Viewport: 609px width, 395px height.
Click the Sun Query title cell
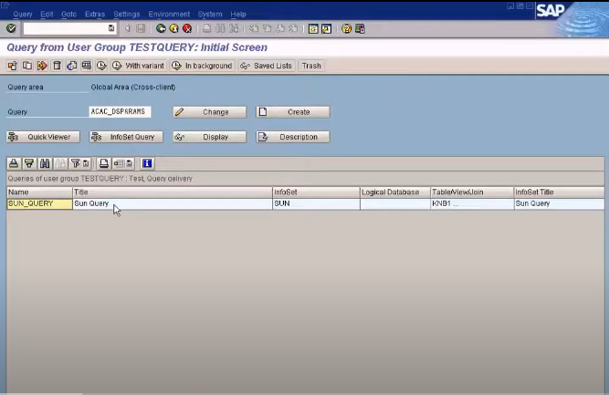pos(173,203)
